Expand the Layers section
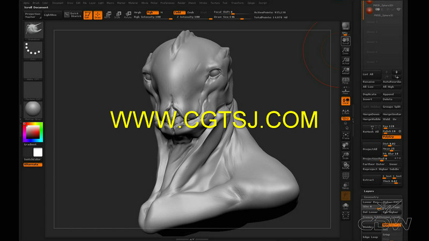429x241 pixels. (x=369, y=191)
